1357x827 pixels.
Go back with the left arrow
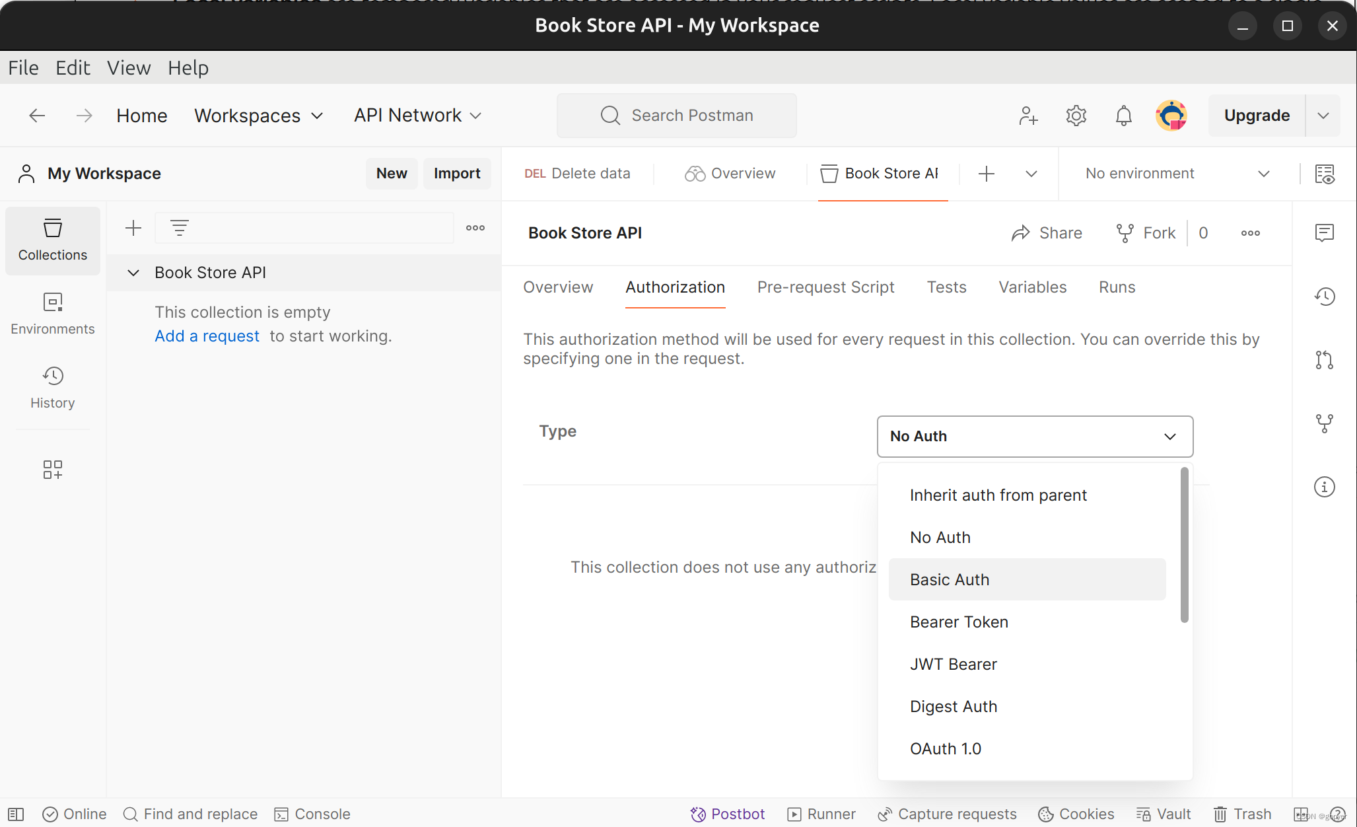37,116
